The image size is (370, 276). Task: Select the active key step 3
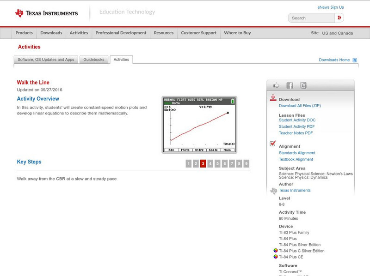tap(203, 163)
